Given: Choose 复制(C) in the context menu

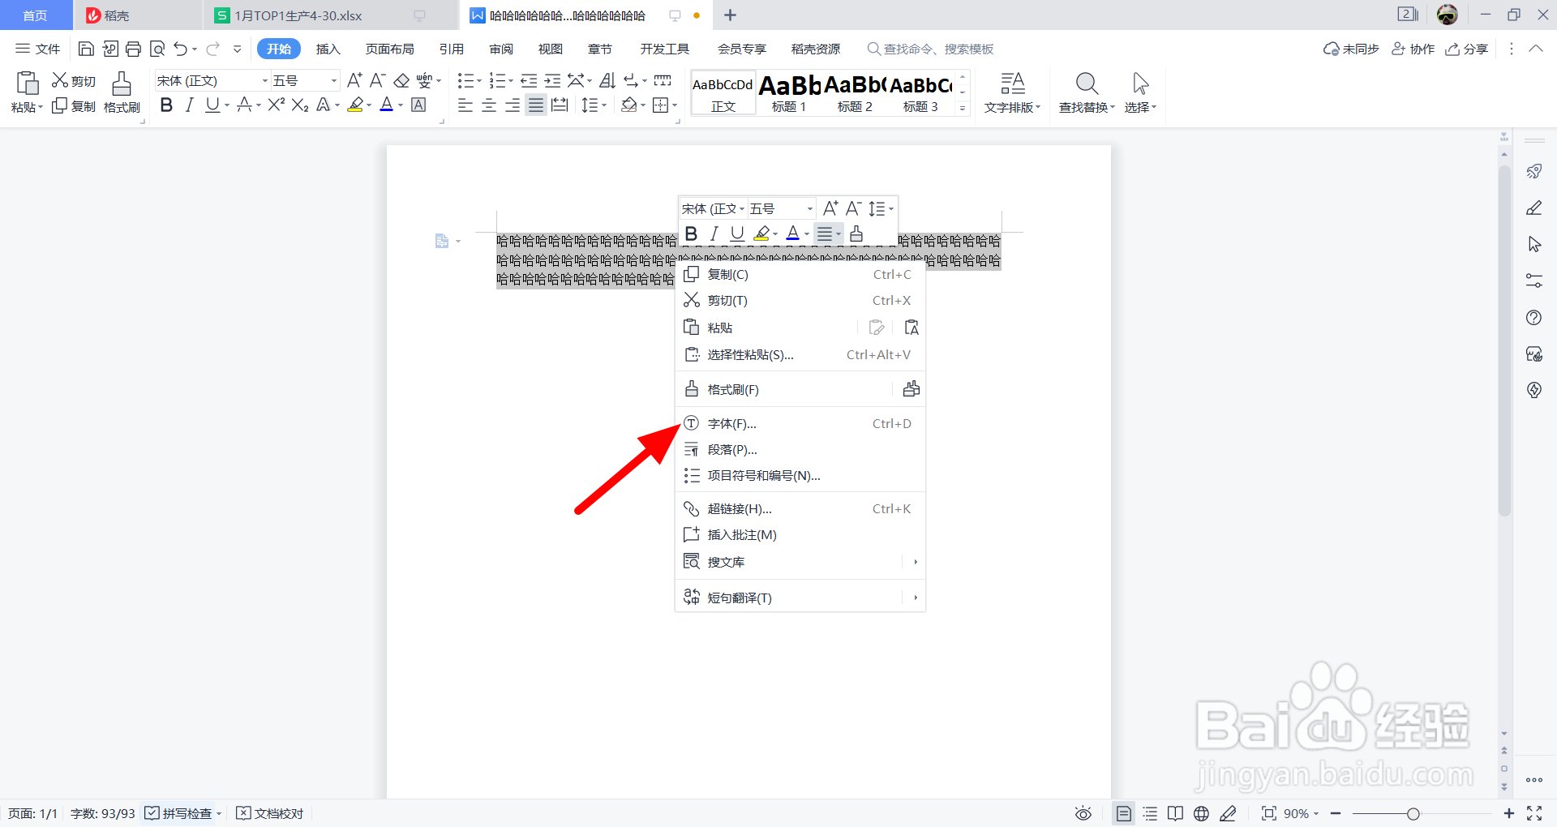Looking at the screenshot, I should click(x=800, y=274).
